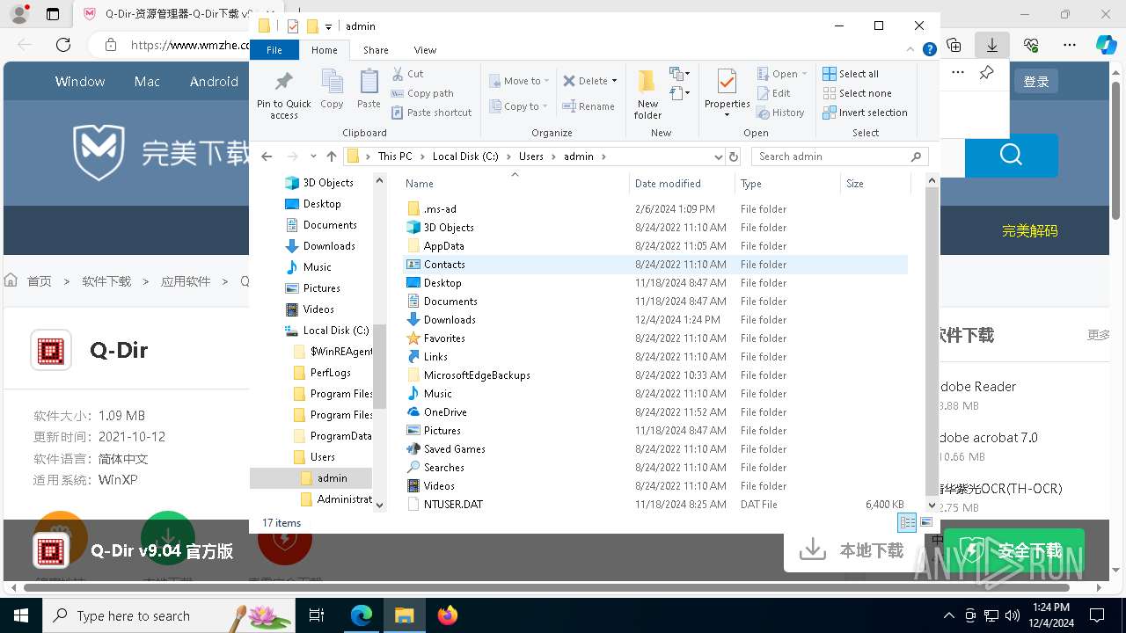The image size is (1126, 633).
Task: Open the File menu
Action: (x=274, y=50)
